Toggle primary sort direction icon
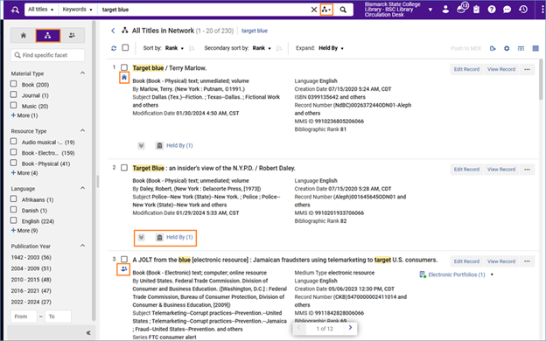The height and width of the screenshot is (341, 546). click(x=192, y=48)
